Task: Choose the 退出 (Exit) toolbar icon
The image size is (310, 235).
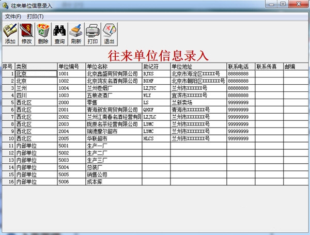Action: point(109,34)
